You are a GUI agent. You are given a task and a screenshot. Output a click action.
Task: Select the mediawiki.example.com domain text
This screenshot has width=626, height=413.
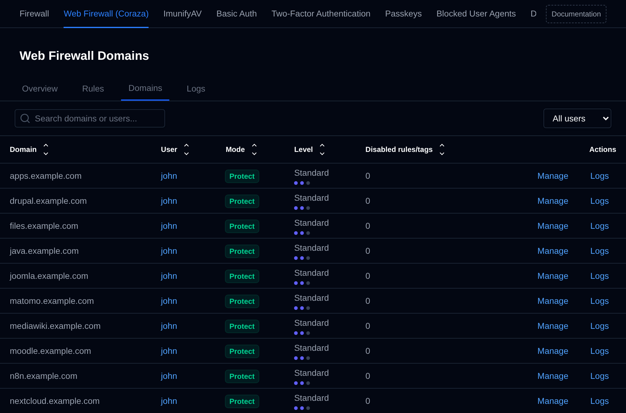(55, 326)
